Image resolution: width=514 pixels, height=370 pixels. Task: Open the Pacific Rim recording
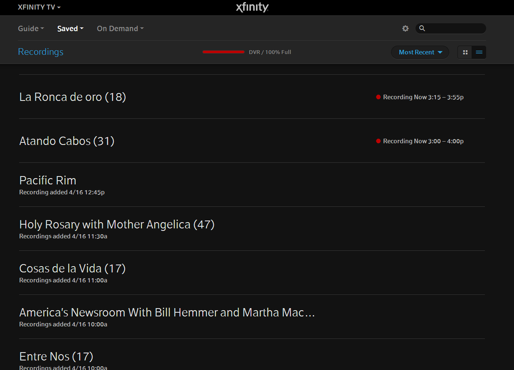point(48,181)
